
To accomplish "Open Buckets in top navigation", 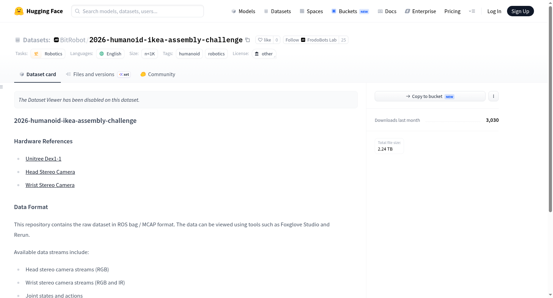I will [350, 11].
